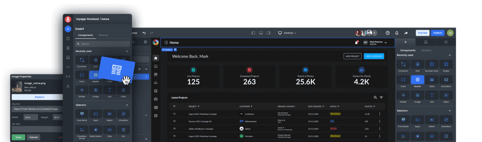Select Video component in floating Insert panel
This screenshot has height=142, width=482.
click(x=123, y=90)
